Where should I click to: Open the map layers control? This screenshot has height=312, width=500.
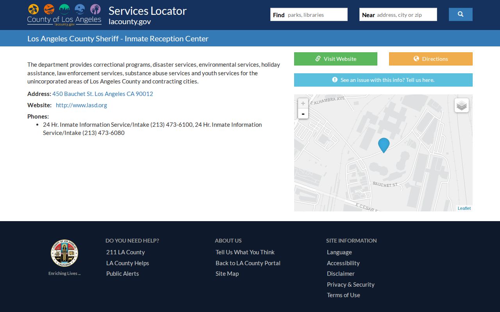(462, 105)
